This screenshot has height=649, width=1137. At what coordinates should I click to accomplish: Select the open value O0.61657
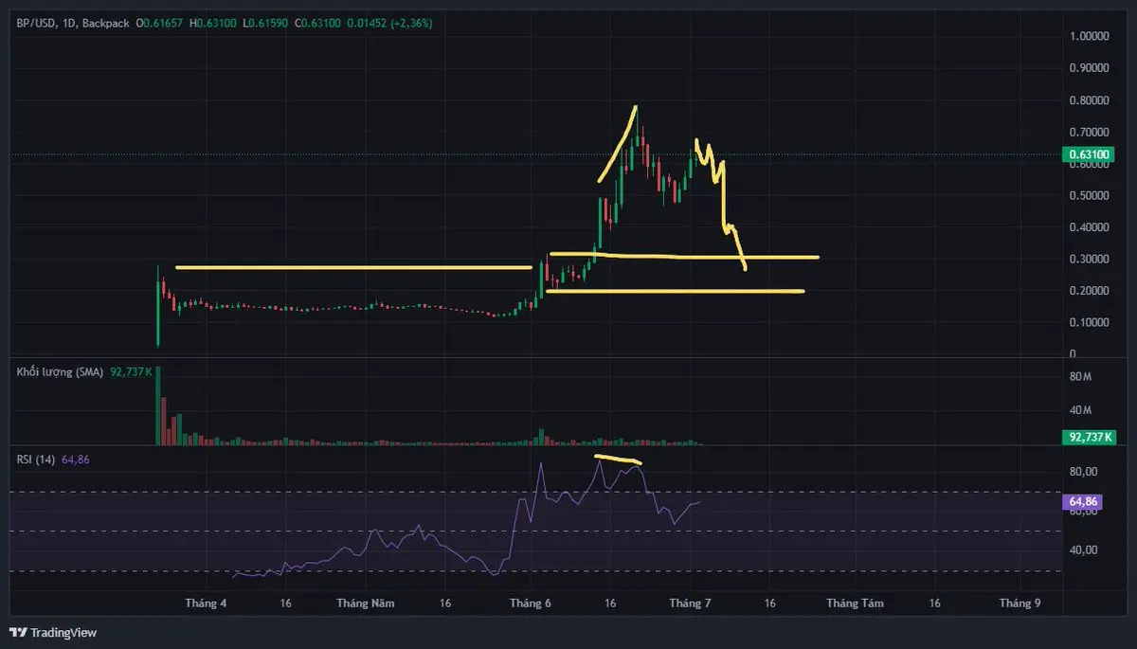pos(161,23)
